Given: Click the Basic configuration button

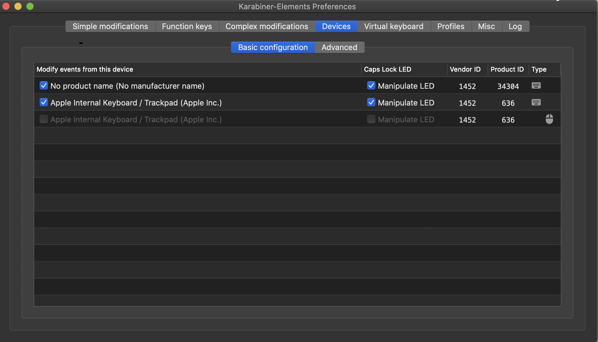Looking at the screenshot, I should [272, 47].
